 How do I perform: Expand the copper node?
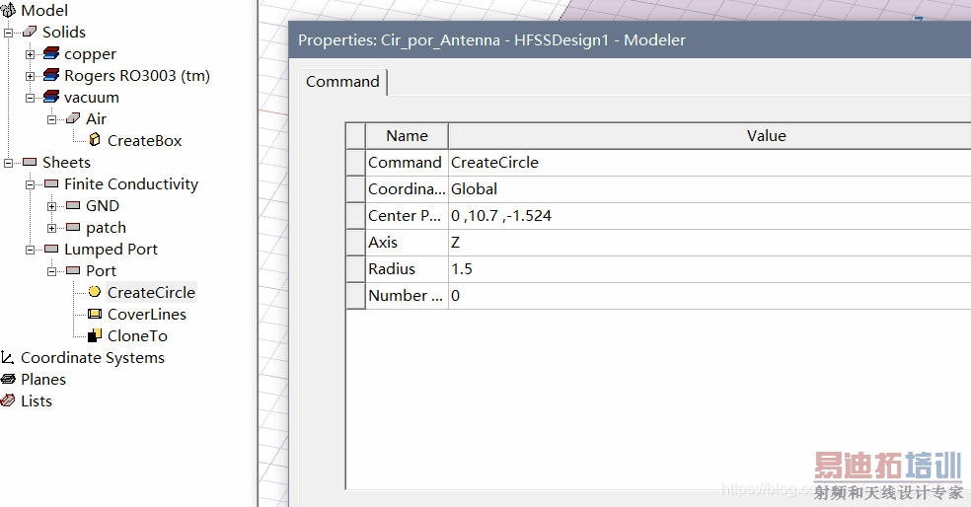(30, 54)
